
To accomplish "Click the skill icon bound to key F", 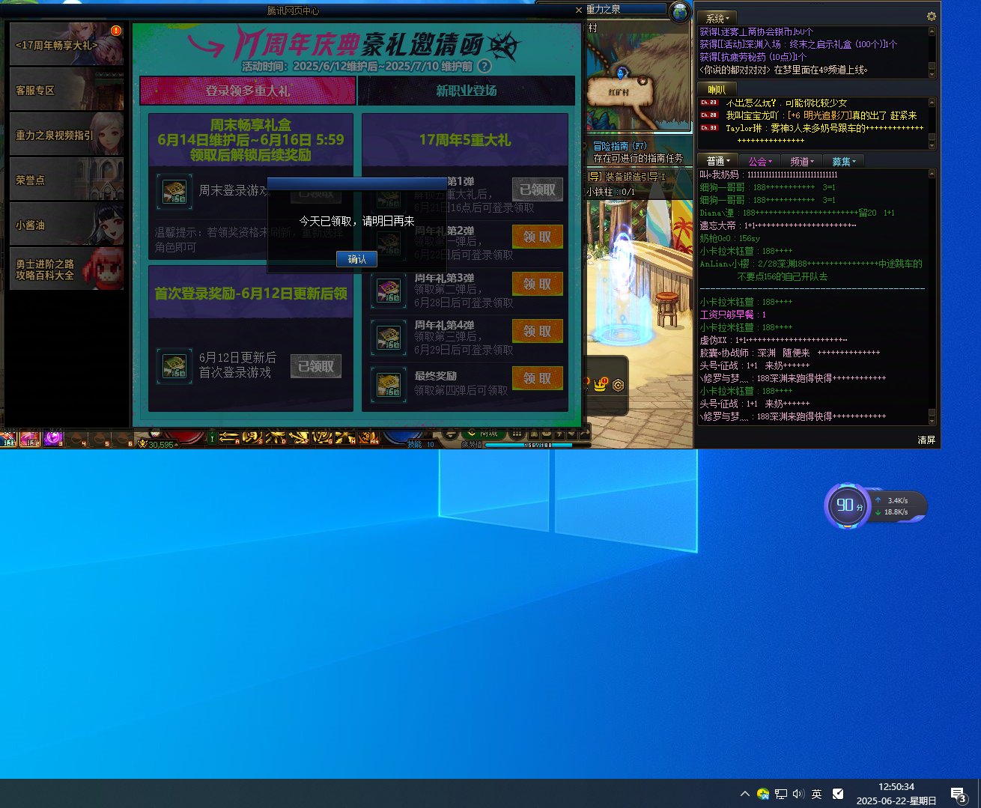I will [298, 437].
